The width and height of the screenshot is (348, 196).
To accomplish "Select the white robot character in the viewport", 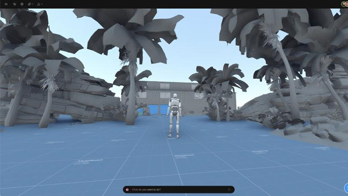I will coord(175,116).
